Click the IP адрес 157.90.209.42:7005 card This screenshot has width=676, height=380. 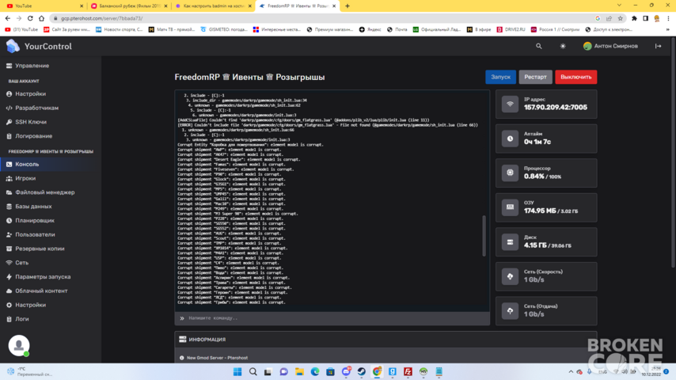tap(546, 104)
